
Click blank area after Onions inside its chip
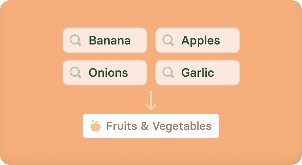[137, 72]
